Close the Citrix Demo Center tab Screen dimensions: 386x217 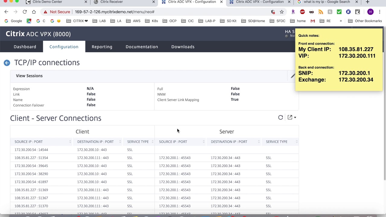point(86,2)
